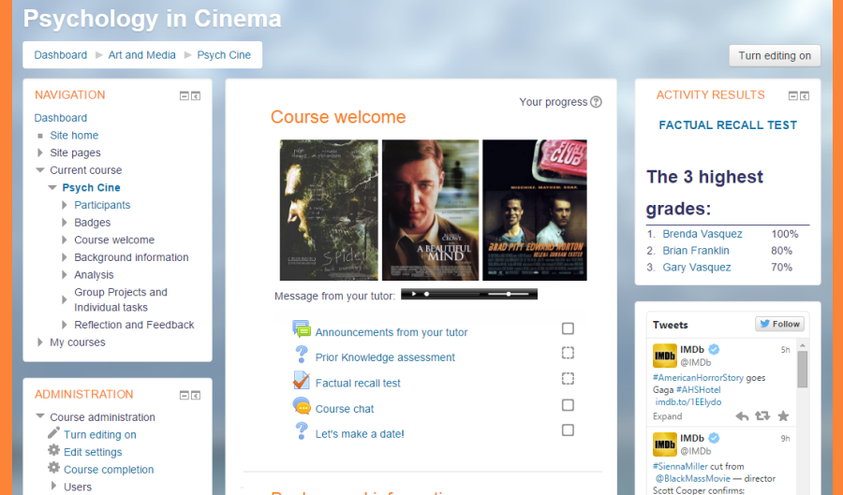Viewport: 843px width, 495px height.
Task: Click the favorite star on IMDb tweet
Action: [783, 416]
